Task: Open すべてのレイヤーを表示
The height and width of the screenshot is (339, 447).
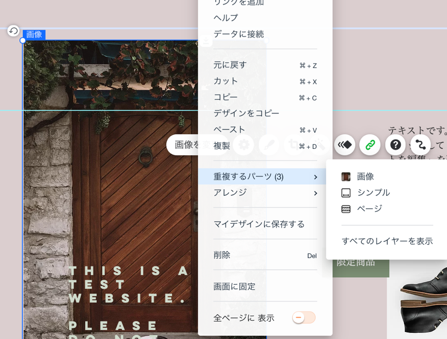Action: (x=387, y=241)
